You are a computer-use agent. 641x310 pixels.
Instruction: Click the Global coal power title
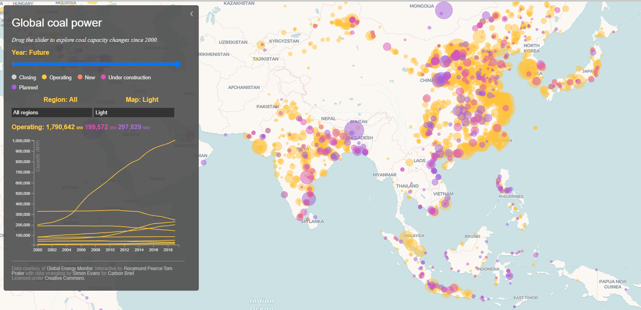[x=57, y=23]
